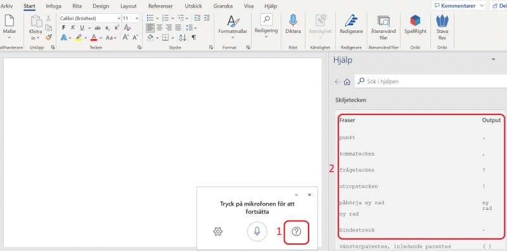Switch to the Referenser tab

160,6
